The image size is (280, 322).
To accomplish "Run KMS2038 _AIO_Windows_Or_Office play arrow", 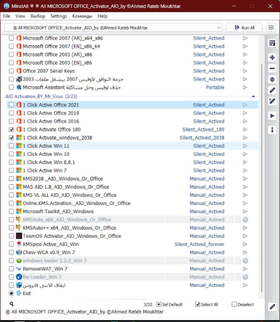I will [245, 179].
